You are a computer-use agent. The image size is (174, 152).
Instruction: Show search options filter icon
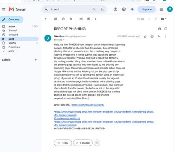coord(102,9)
